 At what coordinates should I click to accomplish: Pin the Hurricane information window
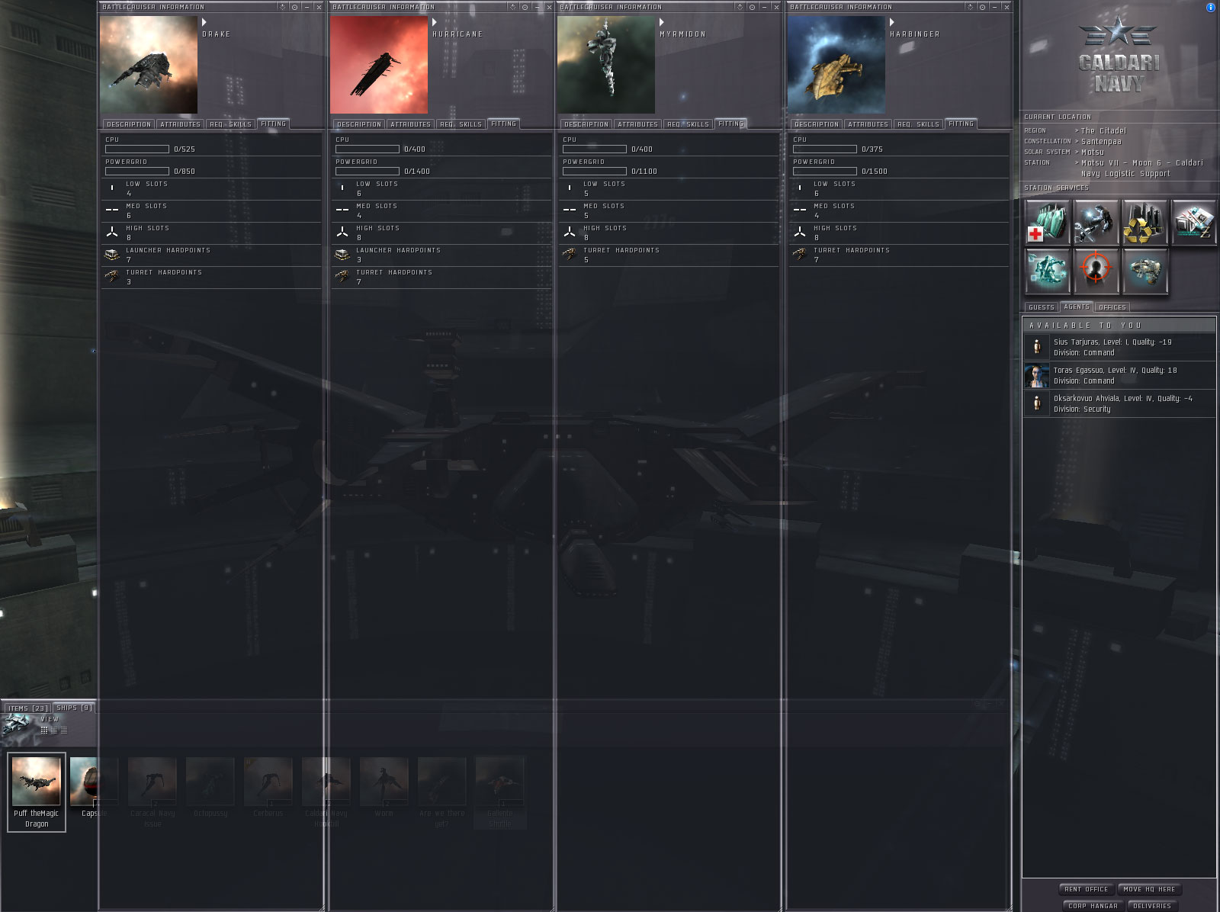pyautogui.click(x=512, y=7)
